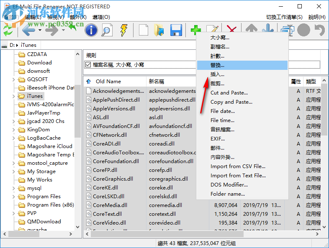
Task: Move rule down with the blue down arrow
Action: [268, 28]
